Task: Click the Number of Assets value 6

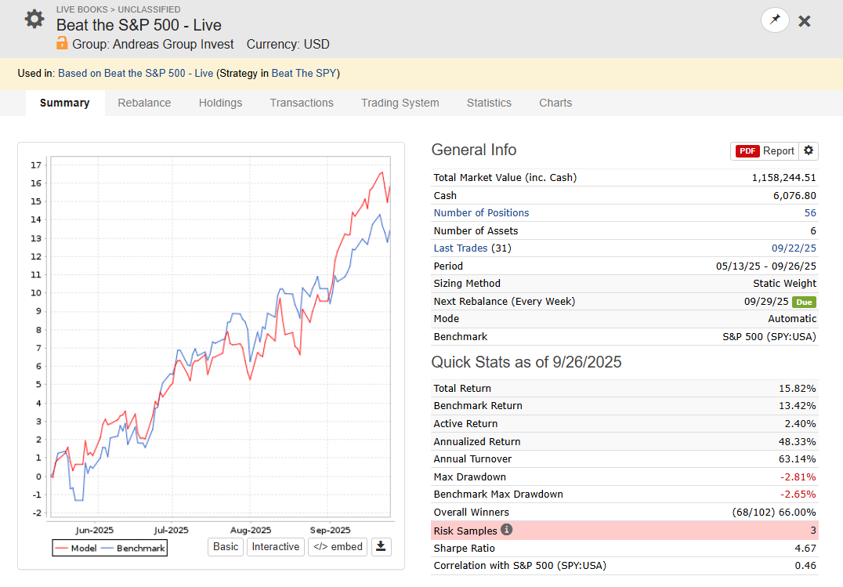Action: [x=813, y=231]
